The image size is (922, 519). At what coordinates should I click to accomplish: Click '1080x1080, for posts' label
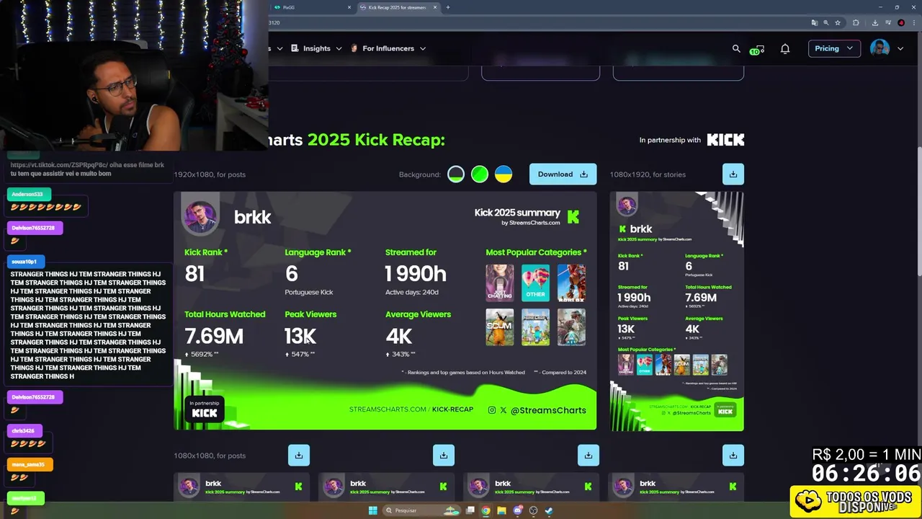(x=210, y=456)
